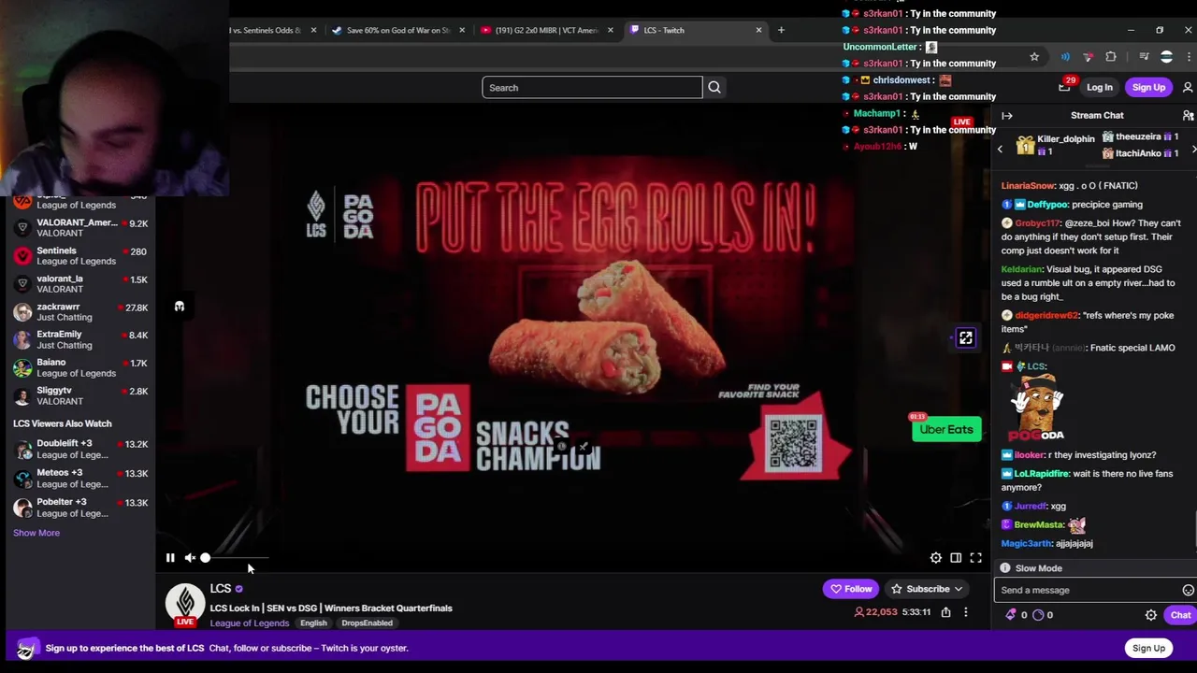Screen dimensions: 1197x673
Task: Switch to the G2 2x0 MIBR YouTube tab
Action: click(x=548, y=30)
